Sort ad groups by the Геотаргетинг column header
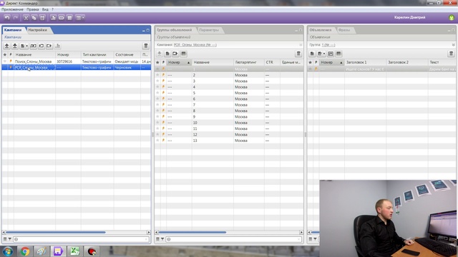The width and height of the screenshot is (458, 257). 249,62
